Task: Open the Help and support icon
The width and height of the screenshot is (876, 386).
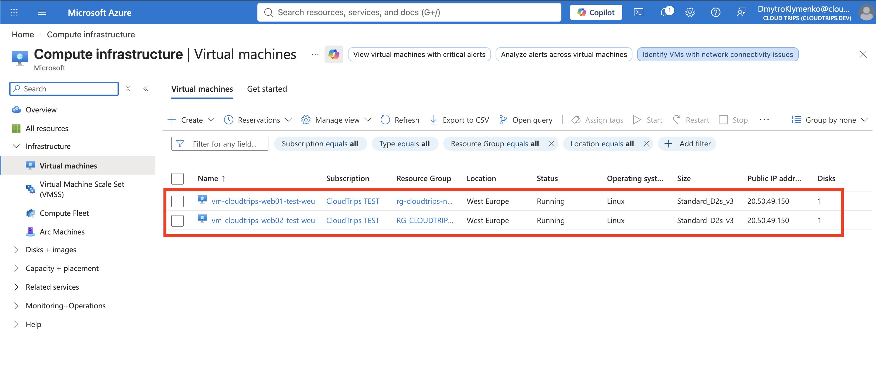Action: [x=715, y=13]
